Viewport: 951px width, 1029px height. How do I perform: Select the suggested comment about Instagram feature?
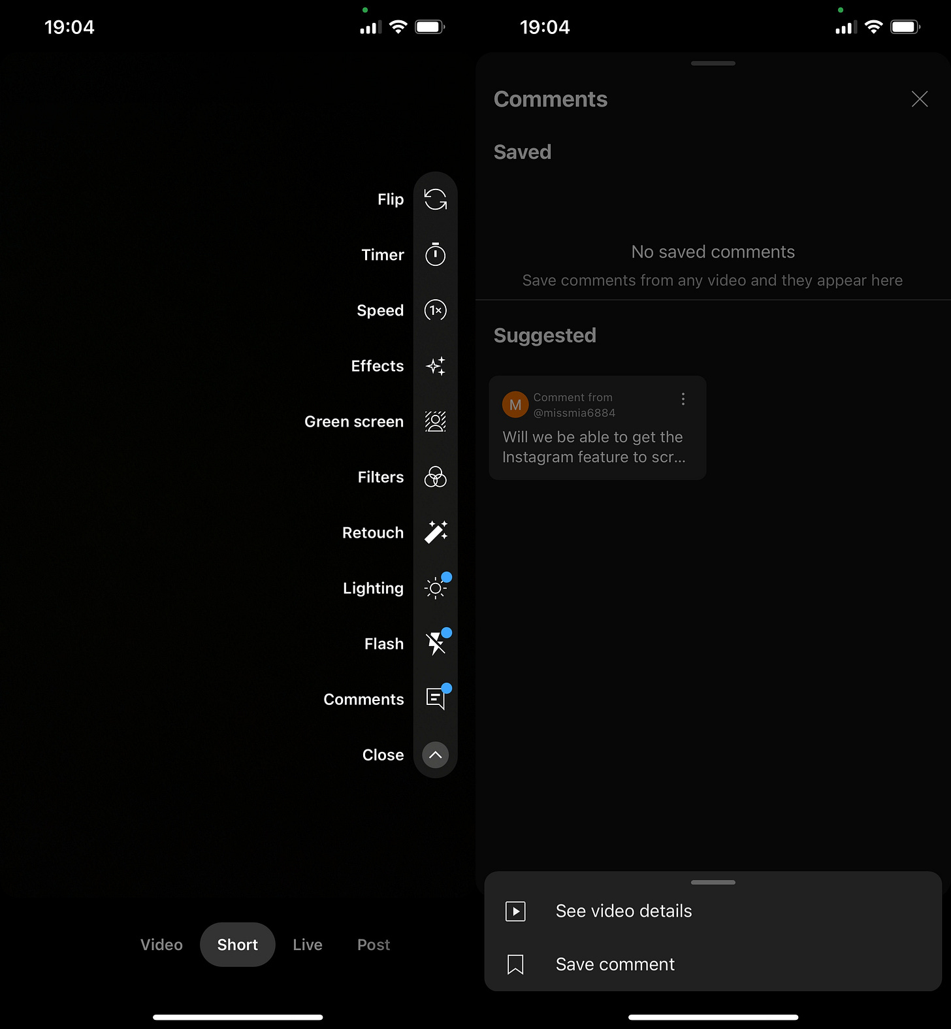(x=598, y=428)
